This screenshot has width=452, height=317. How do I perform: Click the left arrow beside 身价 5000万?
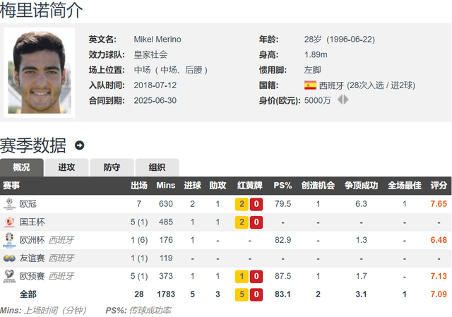339,100
